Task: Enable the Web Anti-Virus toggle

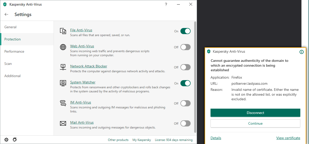Action: coord(186,47)
